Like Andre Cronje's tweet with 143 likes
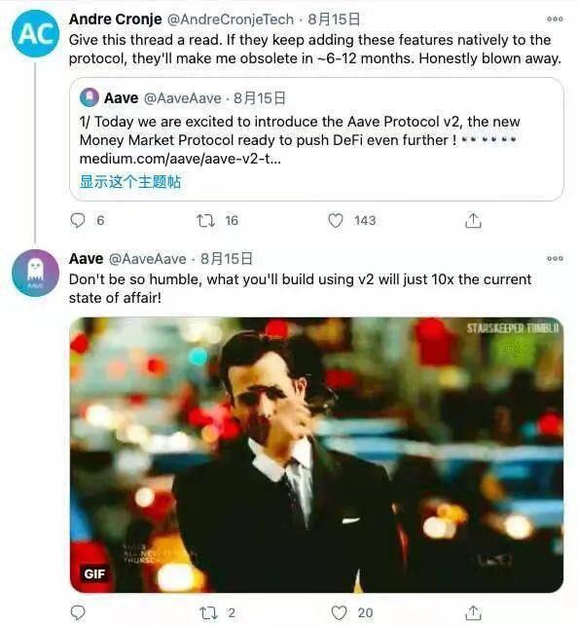578x626 pixels. (336, 220)
